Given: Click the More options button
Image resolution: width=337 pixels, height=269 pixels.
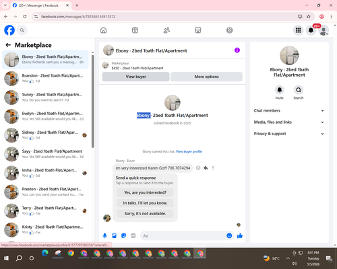Looking at the screenshot, I should [x=206, y=77].
